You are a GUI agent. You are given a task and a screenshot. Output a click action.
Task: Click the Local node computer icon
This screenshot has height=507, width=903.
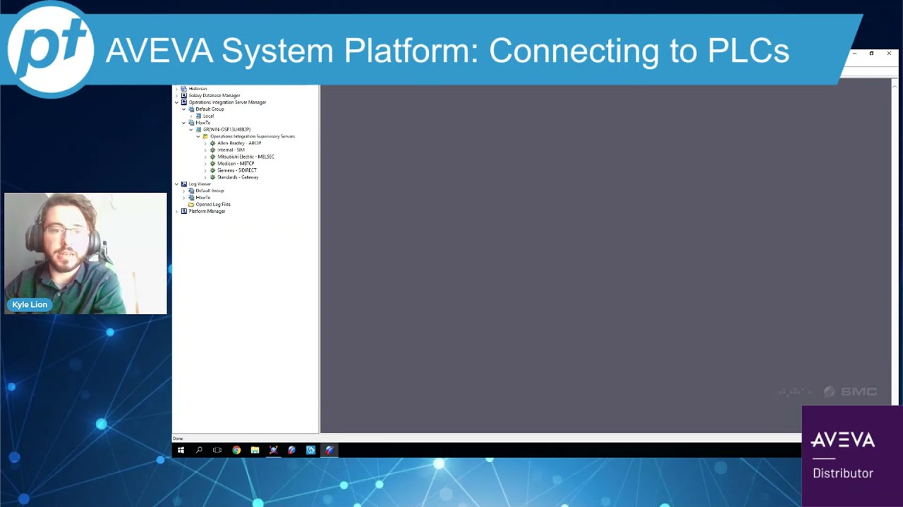tap(198, 116)
